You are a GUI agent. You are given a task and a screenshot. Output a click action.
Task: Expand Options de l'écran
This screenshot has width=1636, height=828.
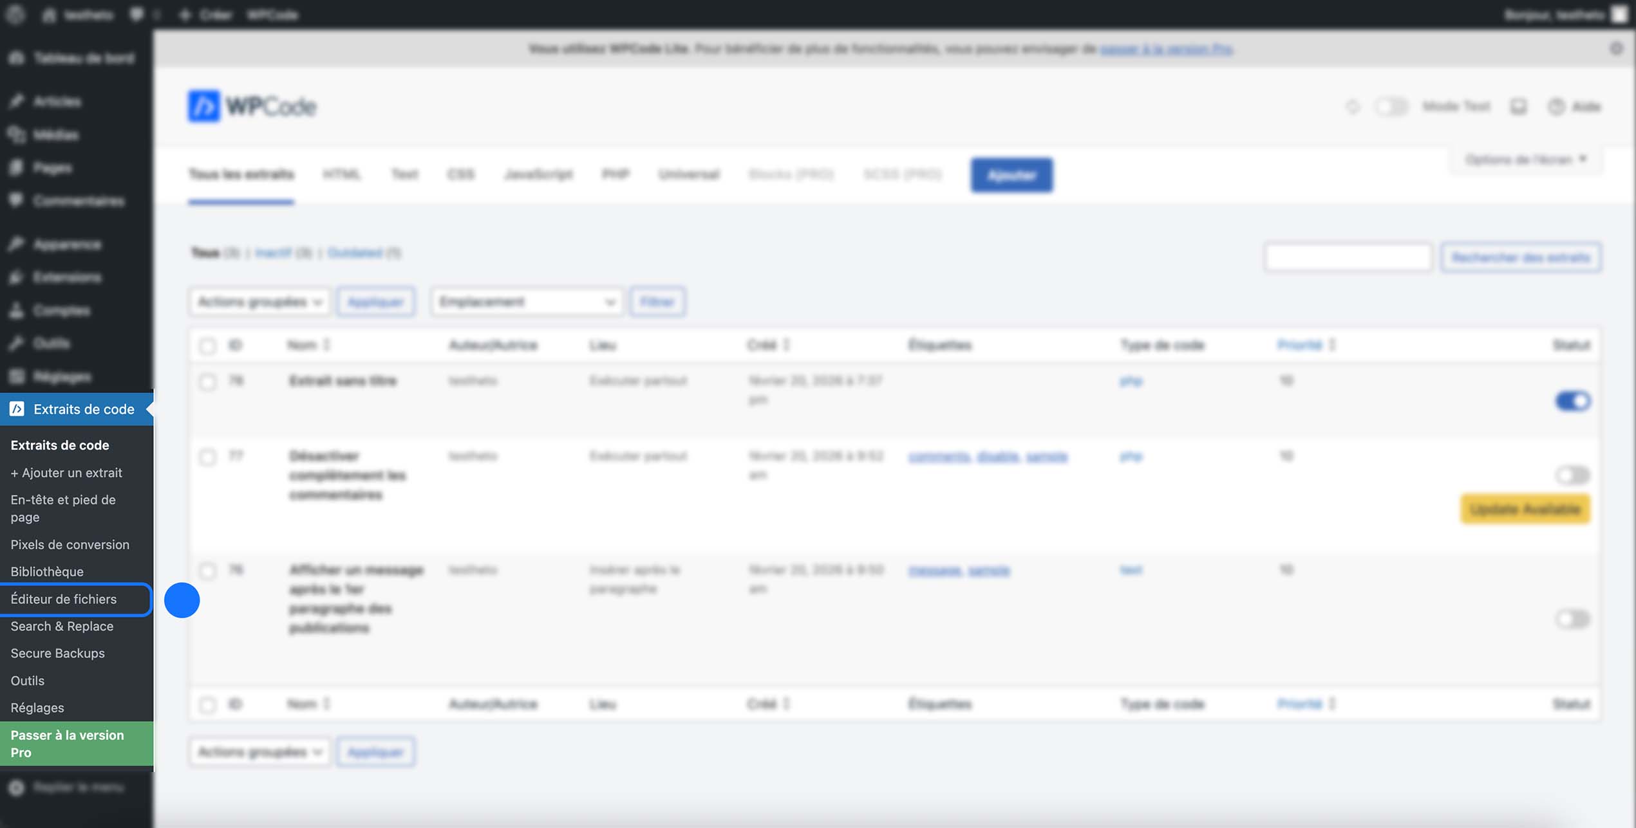click(1524, 159)
